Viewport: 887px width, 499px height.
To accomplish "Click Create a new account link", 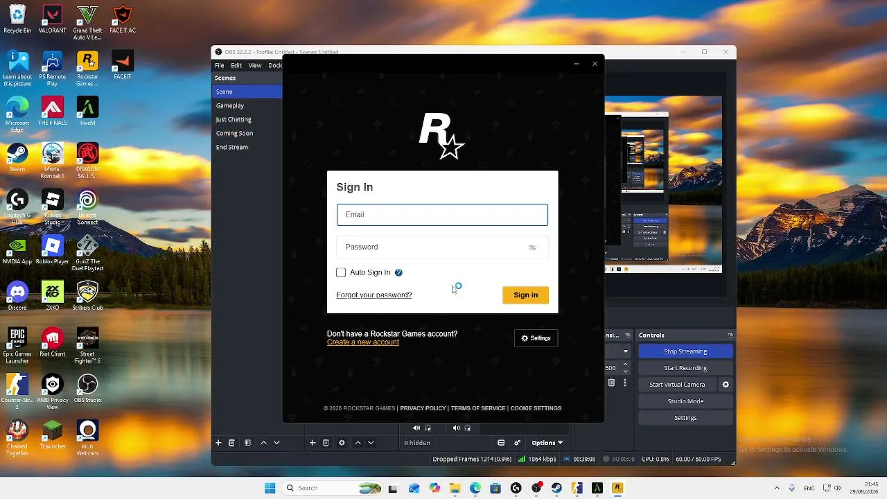I will pyautogui.click(x=363, y=342).
